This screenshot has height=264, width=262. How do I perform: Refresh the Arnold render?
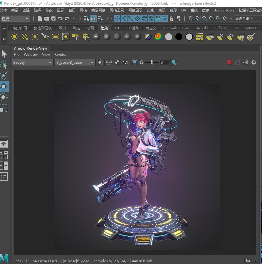click(237, 62)
